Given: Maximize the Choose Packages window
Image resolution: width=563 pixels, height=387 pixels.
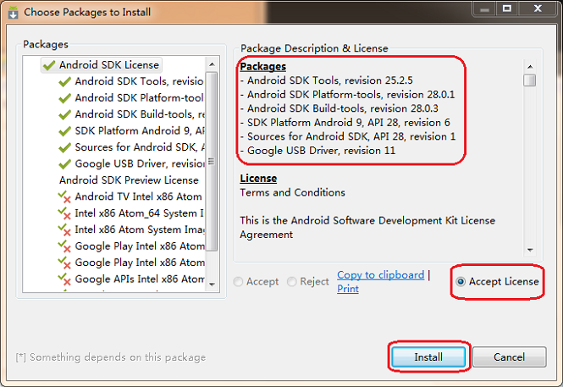Looking at the screenshot, I should 507,8.
